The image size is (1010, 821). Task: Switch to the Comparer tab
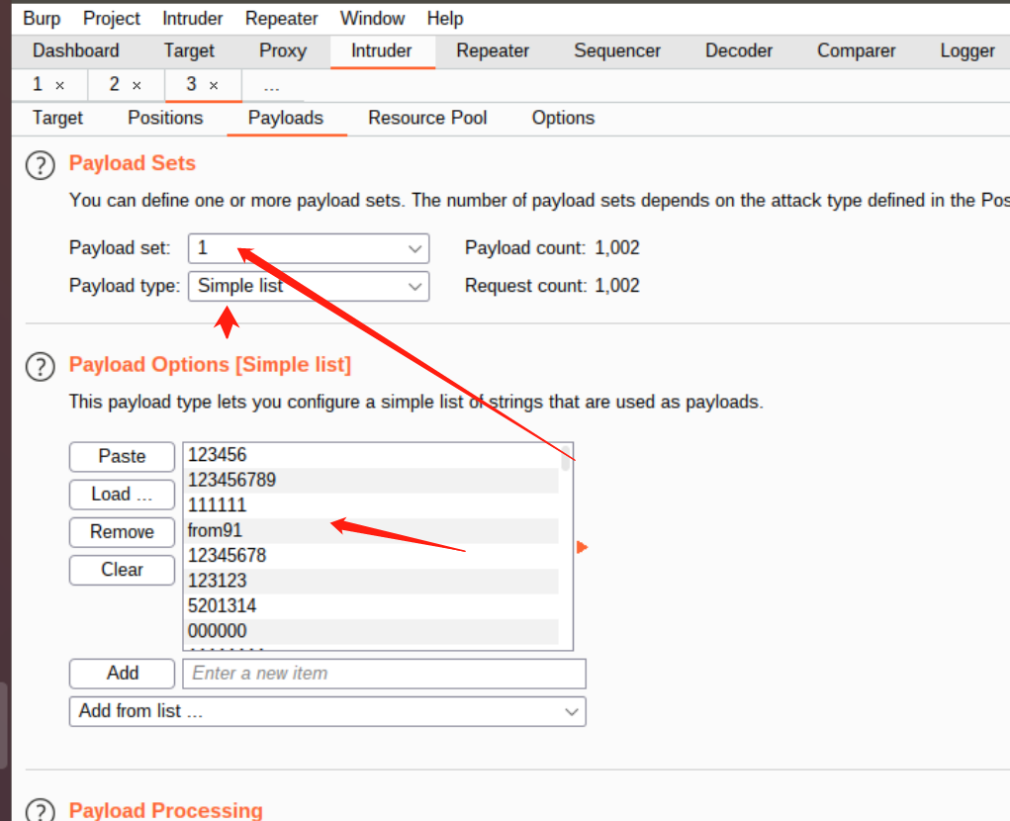pos(856,50)
